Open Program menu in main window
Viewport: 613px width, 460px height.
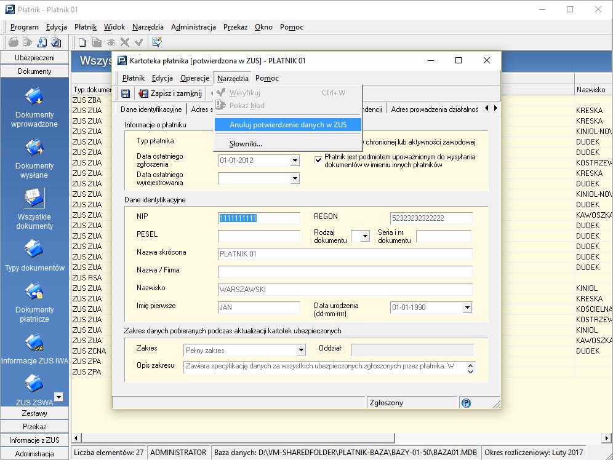(24, 27)
